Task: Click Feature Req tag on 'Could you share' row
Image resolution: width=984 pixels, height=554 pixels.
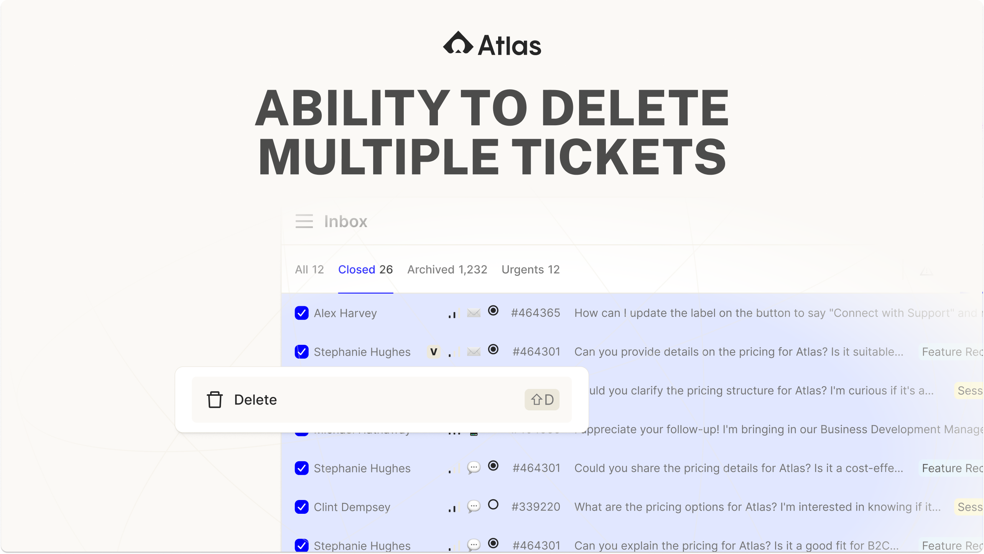Action: click(x=951, y=468)
